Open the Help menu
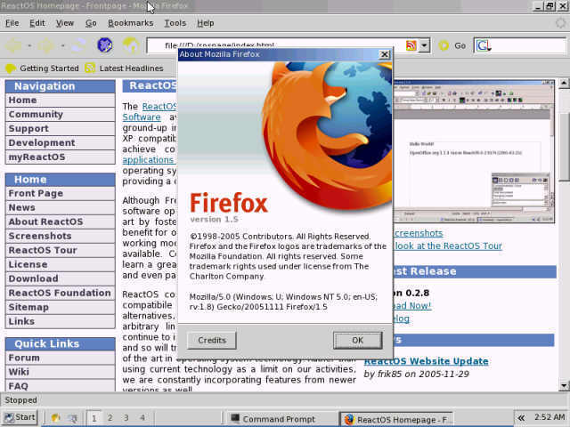The width and height of the screenshot is (570, 427). 205,22
